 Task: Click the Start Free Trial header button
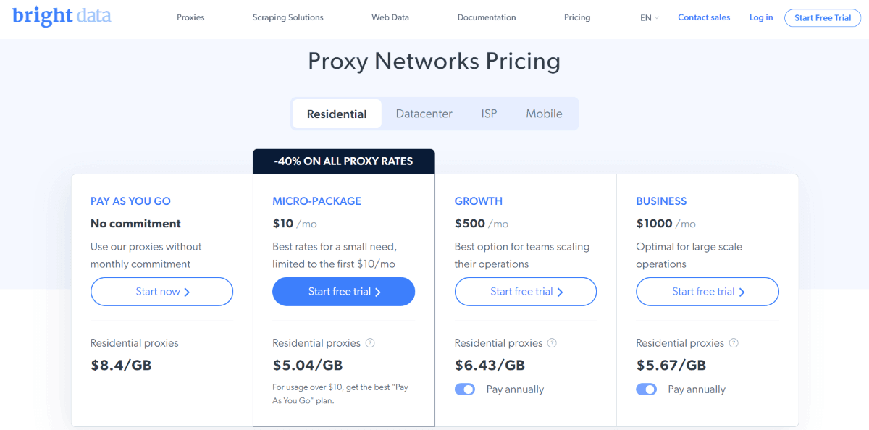823,18
